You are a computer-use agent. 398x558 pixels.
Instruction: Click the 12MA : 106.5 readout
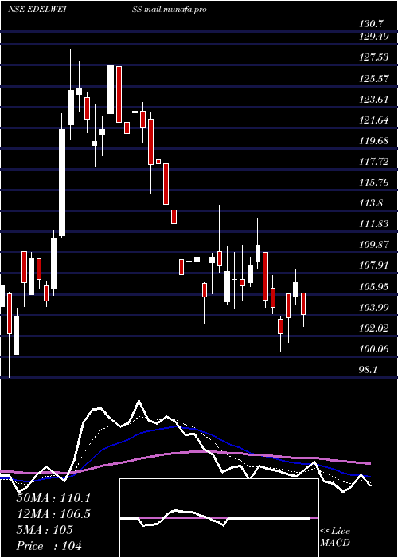point(53,514)
